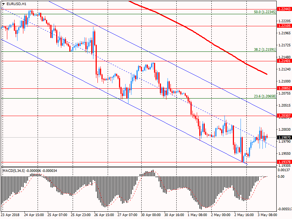Click the 30 Apr 16:00 time label

coord(174,215)
